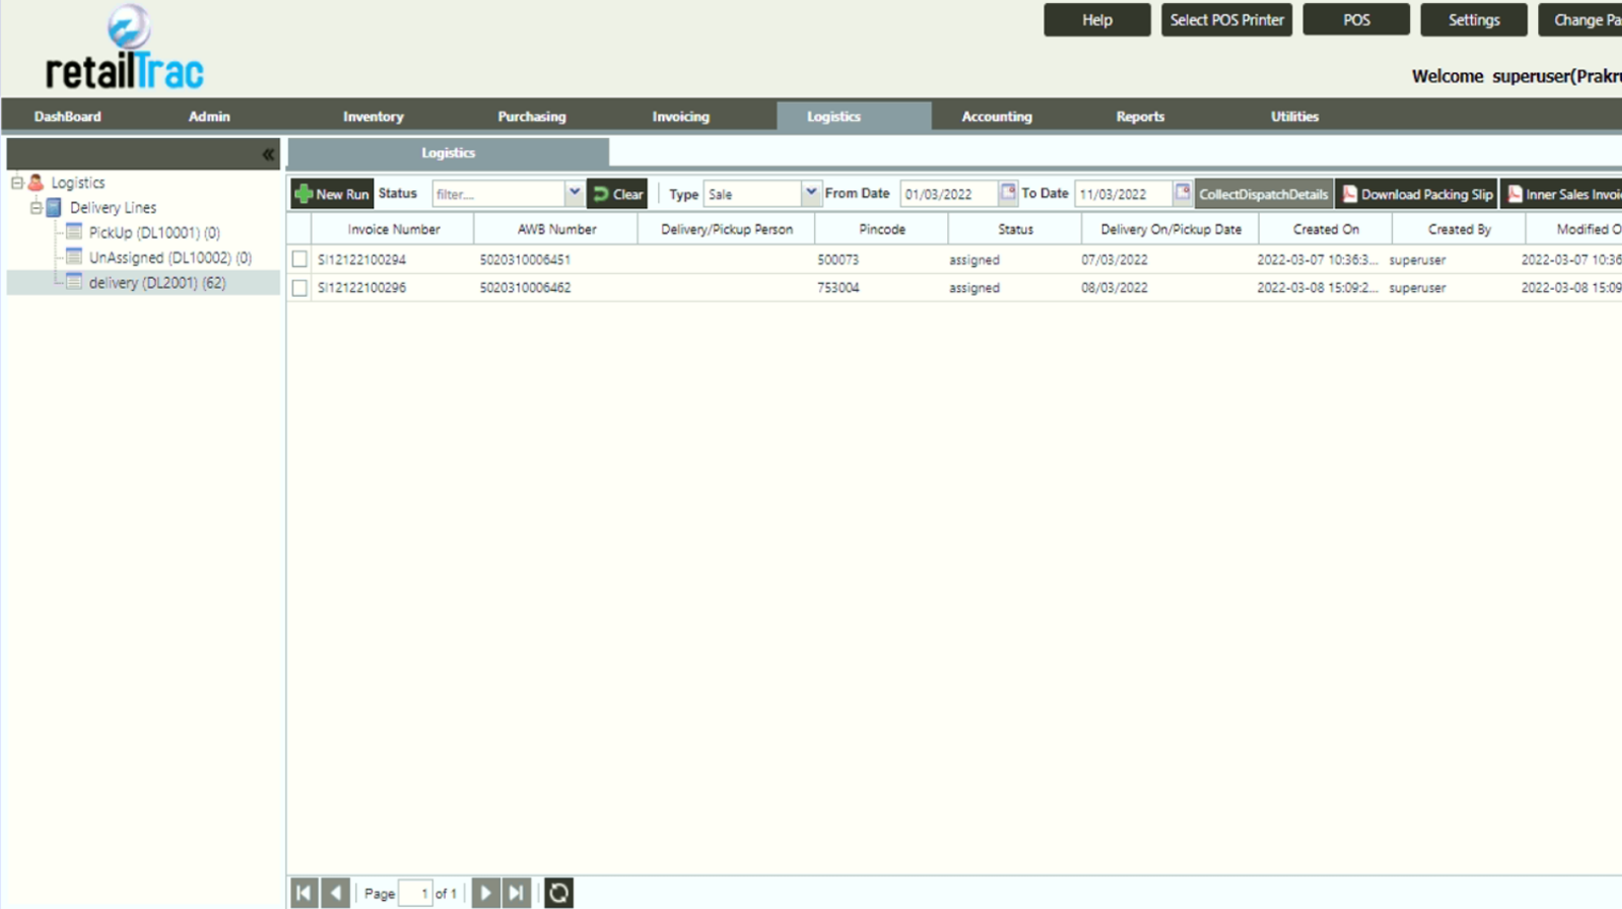Open the Accounting menu

pos(996,116)
